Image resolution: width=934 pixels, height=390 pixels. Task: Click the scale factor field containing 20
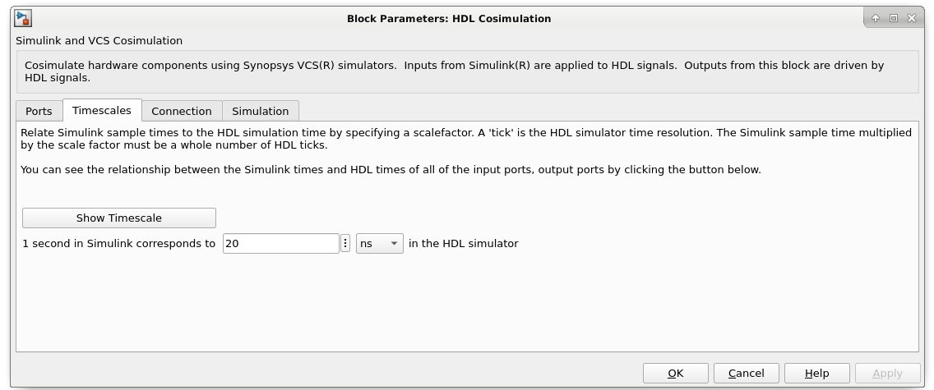280,244
